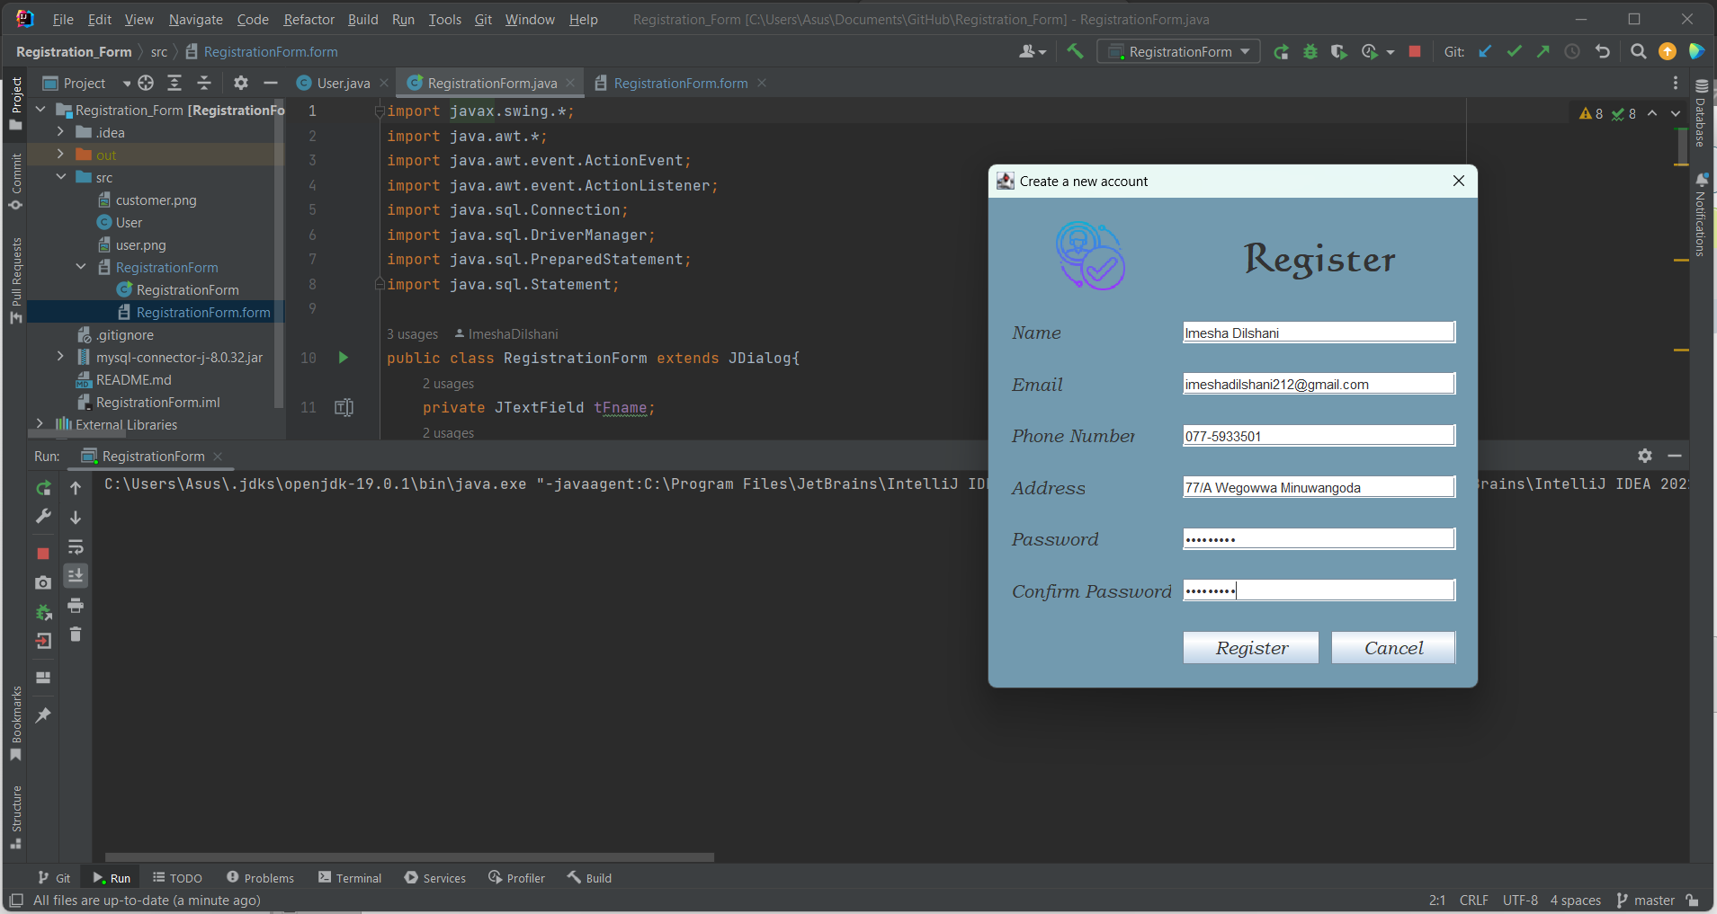1717x914 pixels.
Task: Close the Create a new account dialog
Action: [1458, 181]
